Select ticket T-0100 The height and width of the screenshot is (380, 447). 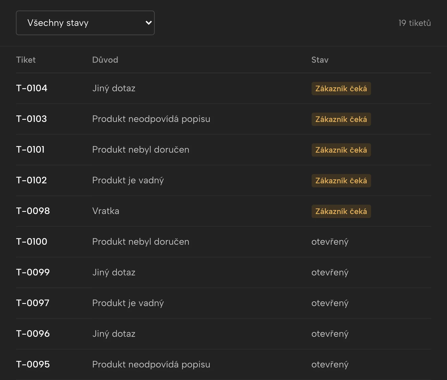32,242
